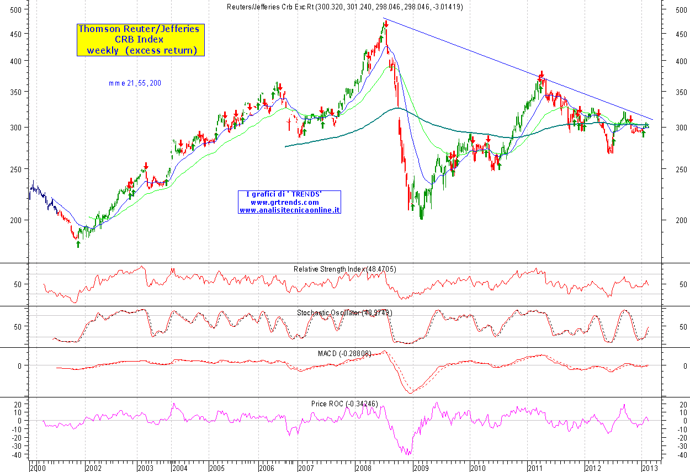Click the 2012 year label on the time axis

coord(593,468)
